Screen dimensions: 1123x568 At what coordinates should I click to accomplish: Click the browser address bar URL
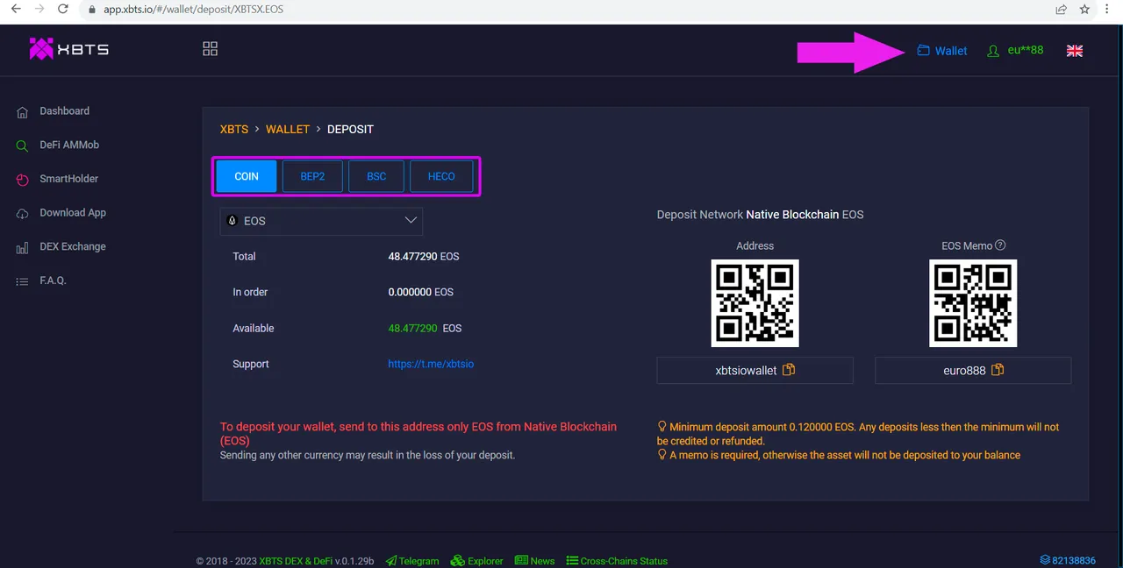[193, 10]
